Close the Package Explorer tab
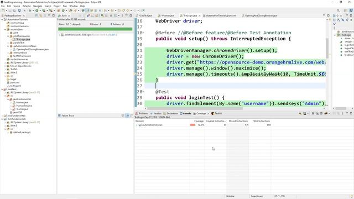Viewport: 354px width, 199px height. pos(24,16)
